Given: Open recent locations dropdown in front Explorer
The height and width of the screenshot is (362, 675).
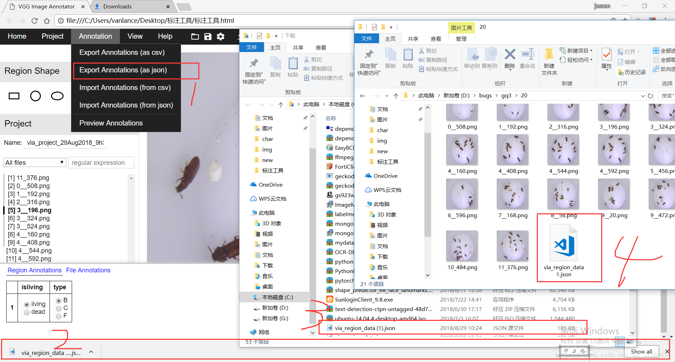Looking at the screenshot, I should pyautogui.click(x=387, y=96).
